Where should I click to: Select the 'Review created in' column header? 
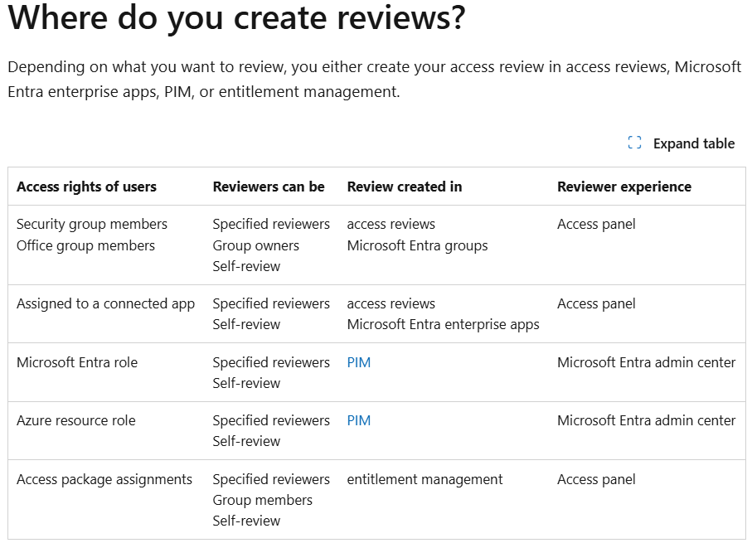(x=404, y=187)
